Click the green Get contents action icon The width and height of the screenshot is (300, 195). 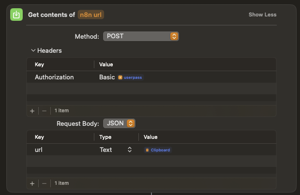pos(16,15)
